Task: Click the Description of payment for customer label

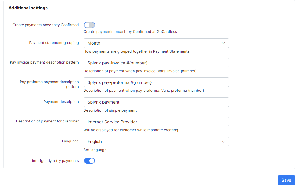Action: [x=47, y=121]
